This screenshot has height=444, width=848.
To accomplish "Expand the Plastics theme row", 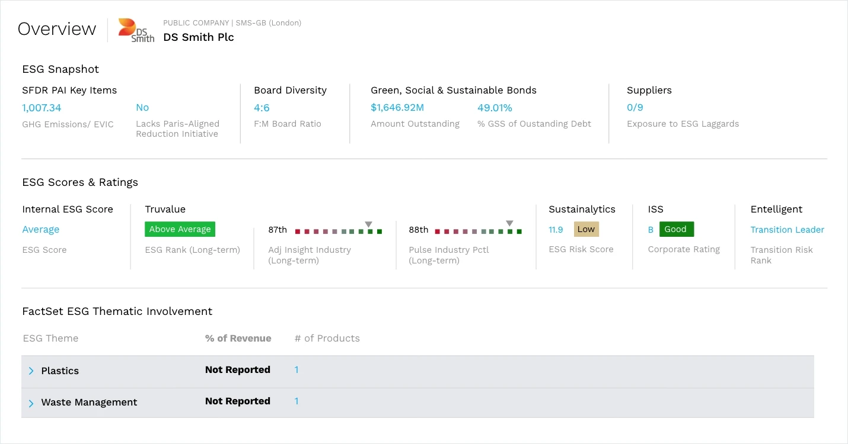I will (x=31, y=371).
